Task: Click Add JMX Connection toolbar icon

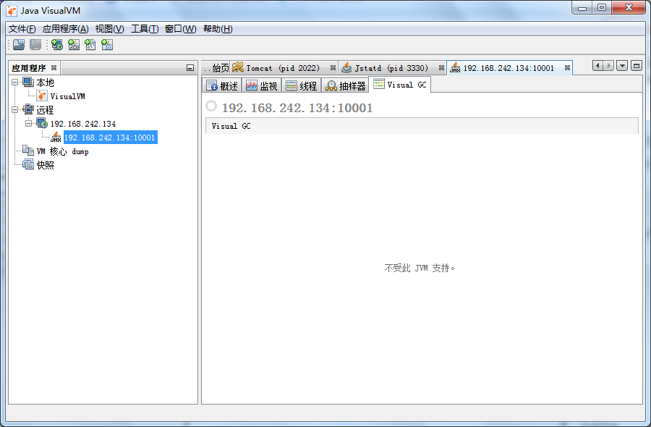Action: coord(74,44)
